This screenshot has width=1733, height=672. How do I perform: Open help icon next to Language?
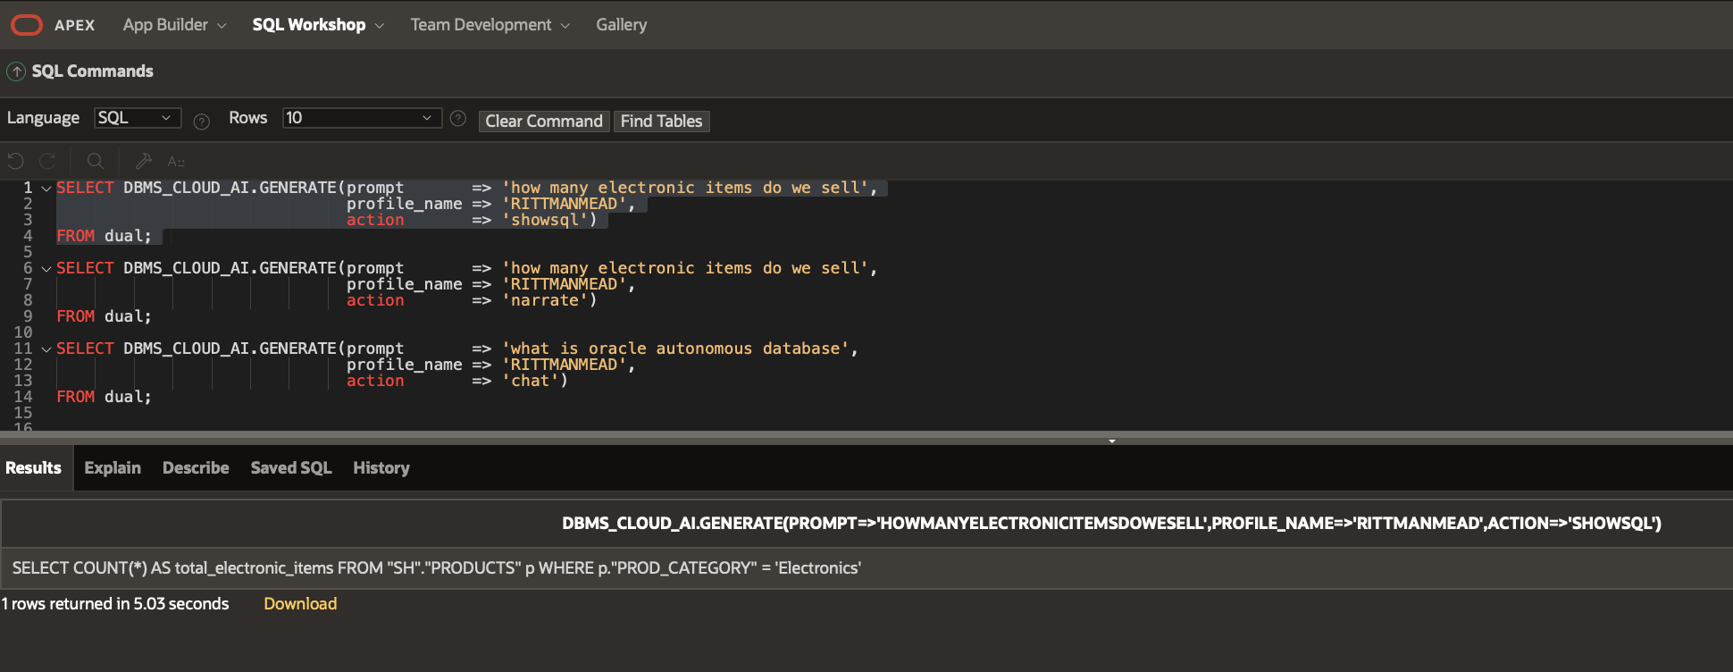[x=202, y=122]
